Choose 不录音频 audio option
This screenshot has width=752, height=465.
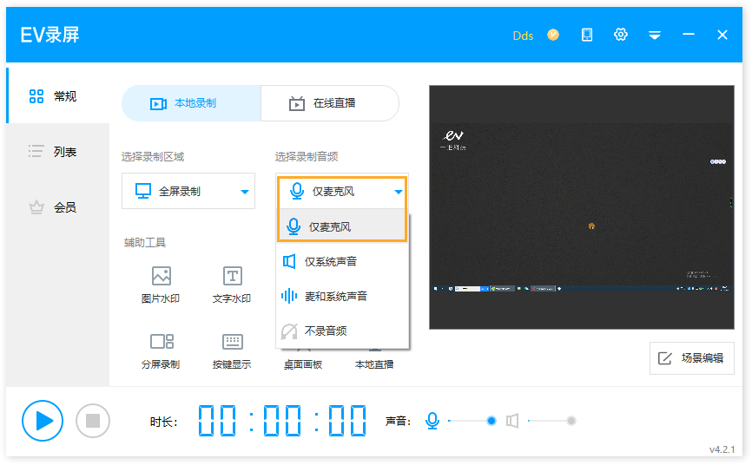[342, 331]
